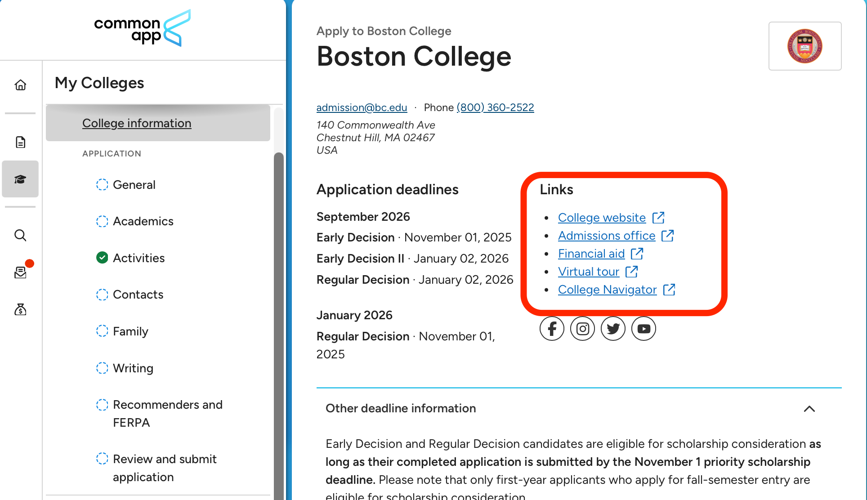Collapse Other deadline information section
The image size is (867, 500).
pyautogui.click(x=809, y=409)
